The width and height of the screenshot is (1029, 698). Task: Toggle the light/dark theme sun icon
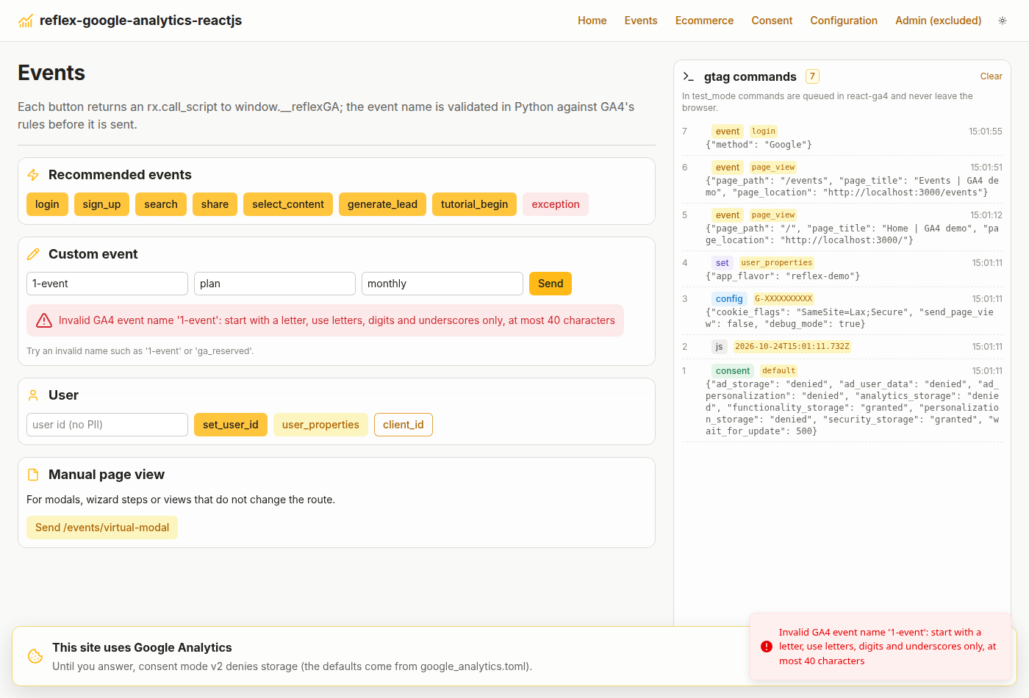point(1003,21)
